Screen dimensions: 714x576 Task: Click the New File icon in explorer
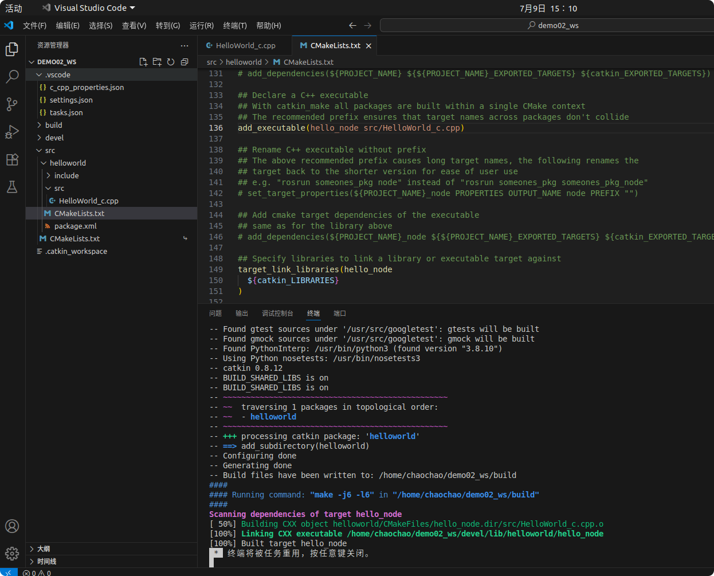(143, 62)
